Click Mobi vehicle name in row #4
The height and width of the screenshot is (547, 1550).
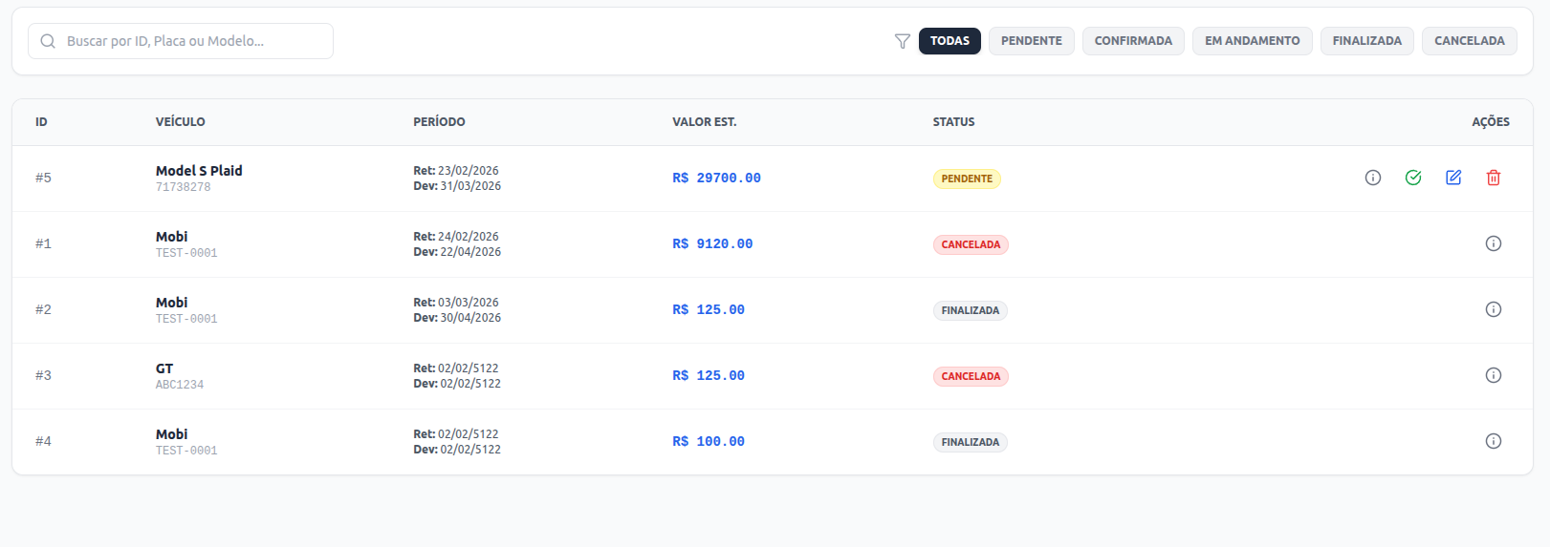point(172,434)
